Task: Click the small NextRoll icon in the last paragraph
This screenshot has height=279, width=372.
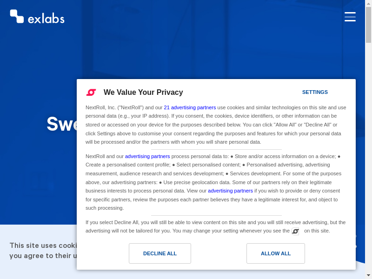Action: (295, 231)
